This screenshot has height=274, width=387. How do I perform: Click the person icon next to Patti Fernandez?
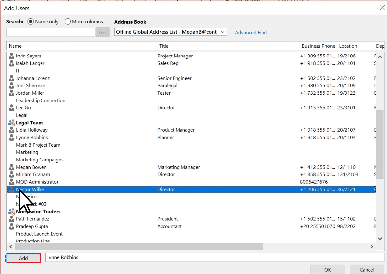tap(12, 219)
